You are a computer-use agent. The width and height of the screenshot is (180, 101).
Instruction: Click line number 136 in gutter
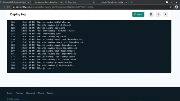coord(13,68)
